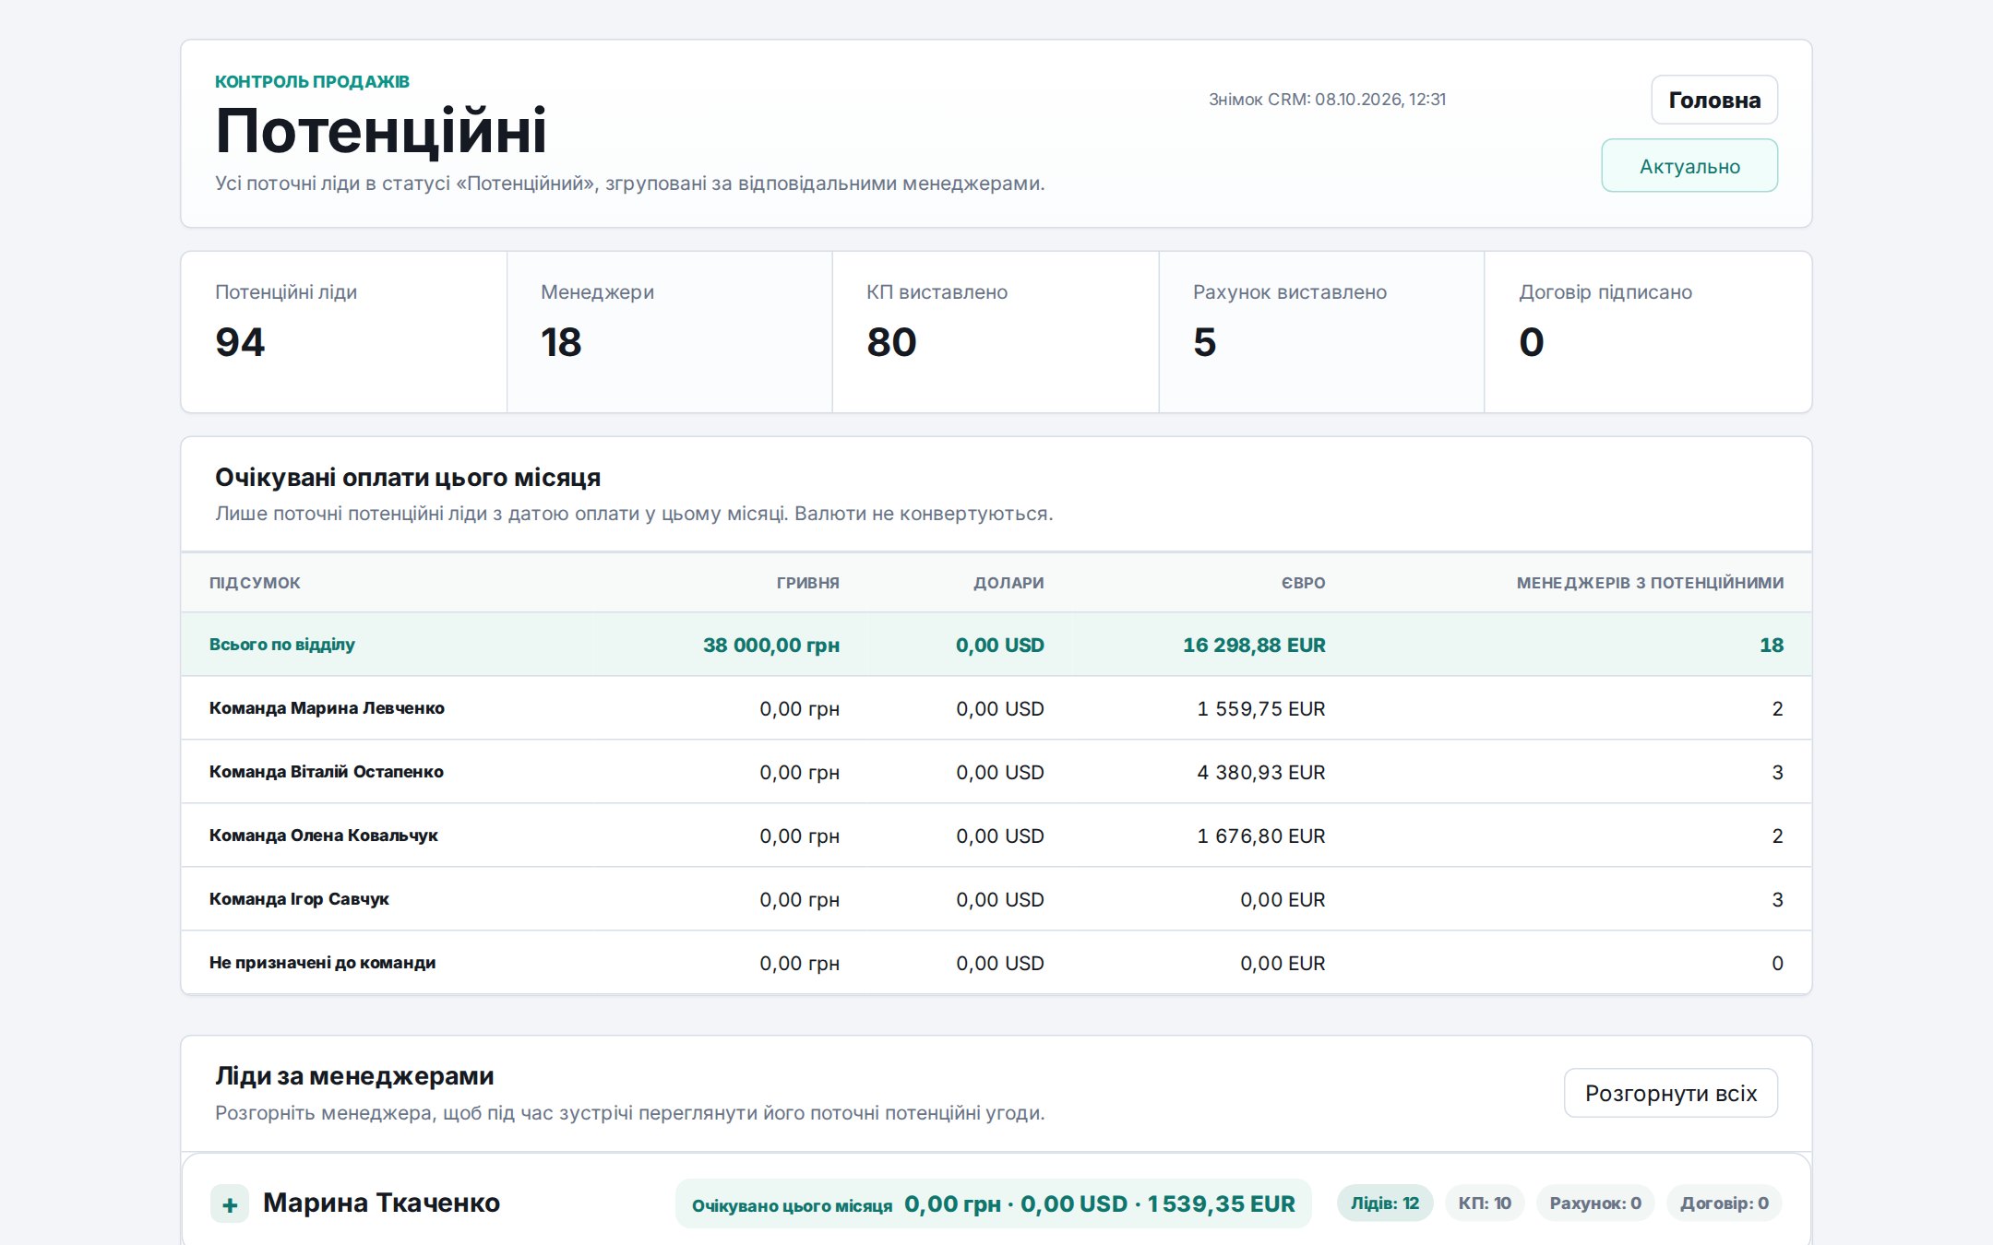Click the Марина Ткаченко manager name

(x=381, y=1203)
